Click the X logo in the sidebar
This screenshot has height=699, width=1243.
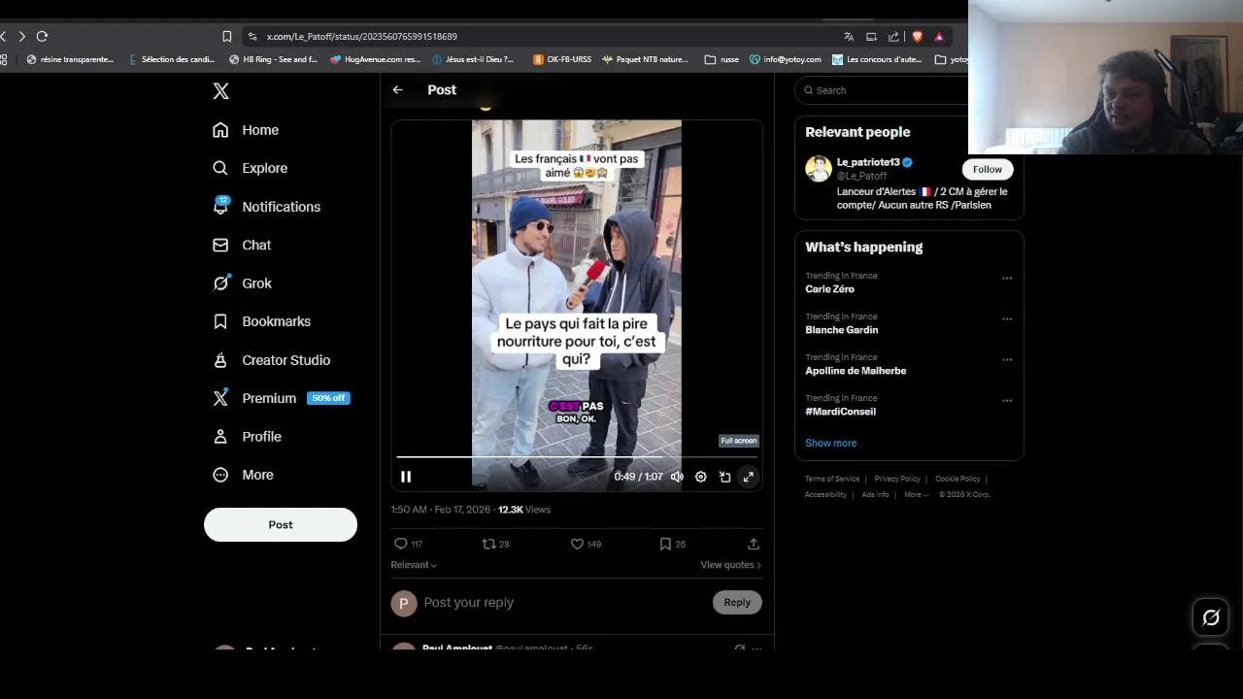[x=220, y=90]
